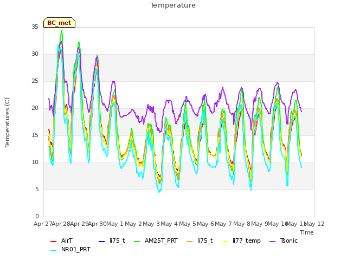Image resolution: width=347 pixels, height=260 pixels.
Task: Click the May 4 x-axis tick label
Action: pyautogui.click(x=169, y=224)
